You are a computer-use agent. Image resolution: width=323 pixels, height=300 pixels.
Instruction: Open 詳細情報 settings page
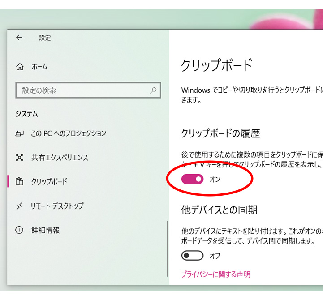coord(45,230)
